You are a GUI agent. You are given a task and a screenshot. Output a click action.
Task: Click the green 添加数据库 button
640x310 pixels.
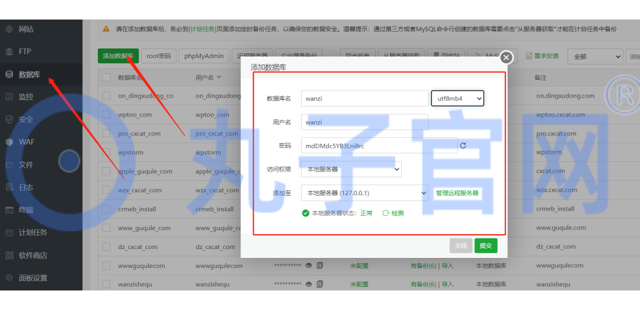click(119, 56)
